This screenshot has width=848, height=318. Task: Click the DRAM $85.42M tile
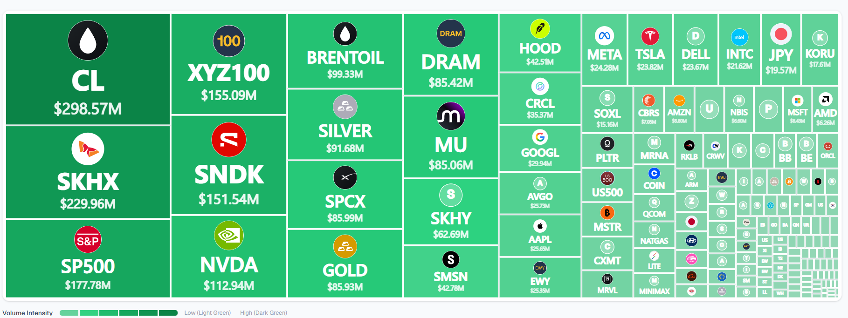(451, 54)
